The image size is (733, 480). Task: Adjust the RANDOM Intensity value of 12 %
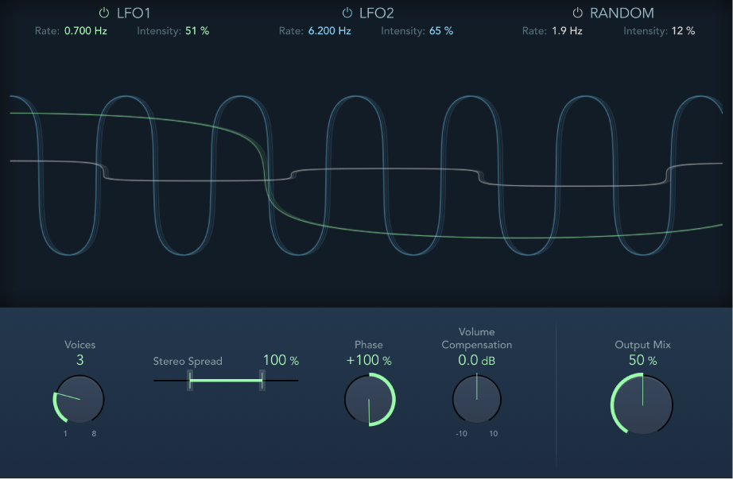[685, 32]
